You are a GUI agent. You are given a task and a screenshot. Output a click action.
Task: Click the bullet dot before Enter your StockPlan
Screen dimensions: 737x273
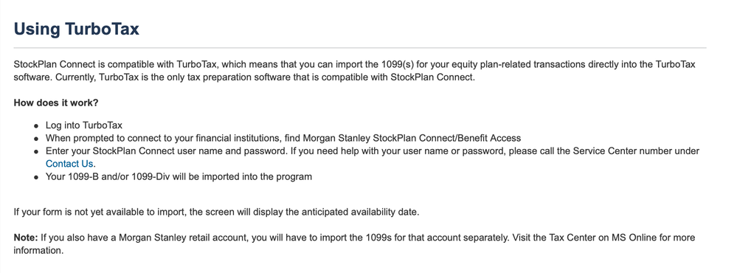click(x=36, y=152)
